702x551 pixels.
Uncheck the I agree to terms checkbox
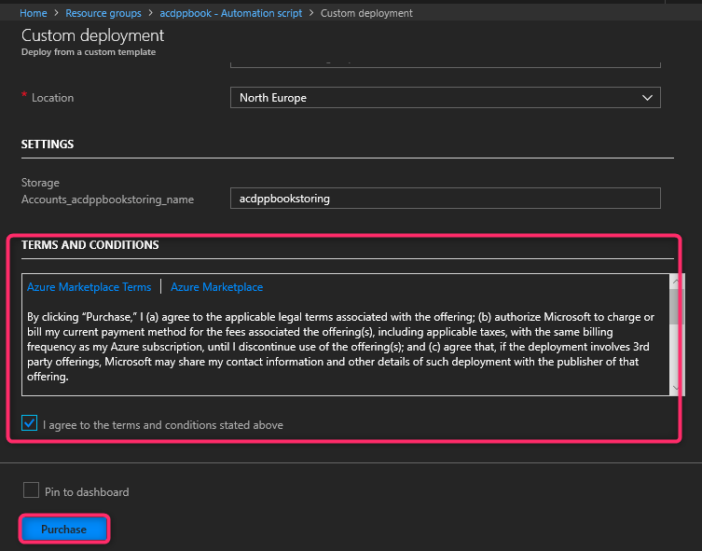(x=31, y=424)
